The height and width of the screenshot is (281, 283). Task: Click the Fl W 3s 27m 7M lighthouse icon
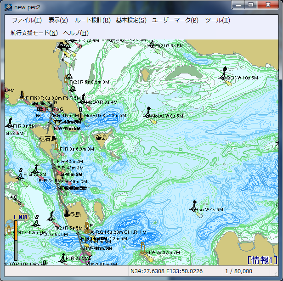pyautogui.click(x=142, y=248)
